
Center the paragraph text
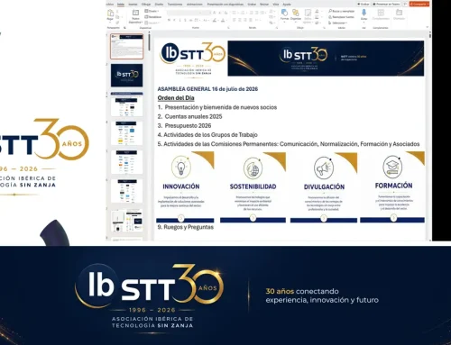pyautogui.click(x=240, y=20)
